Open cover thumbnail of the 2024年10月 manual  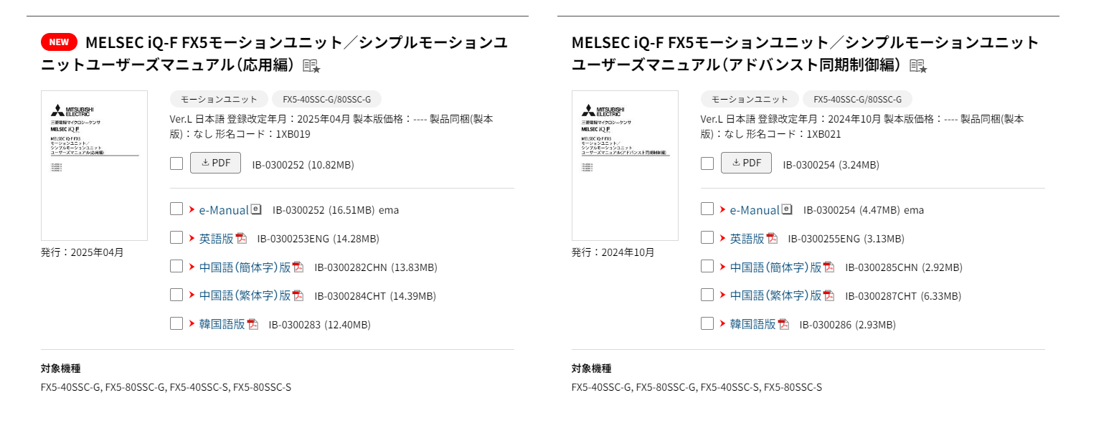pos(625,165)
